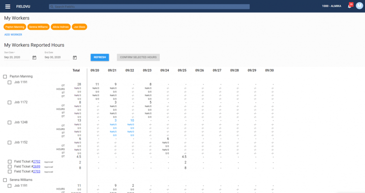
Task: Open the End Date calendar picker
Action: click(75, 58)
